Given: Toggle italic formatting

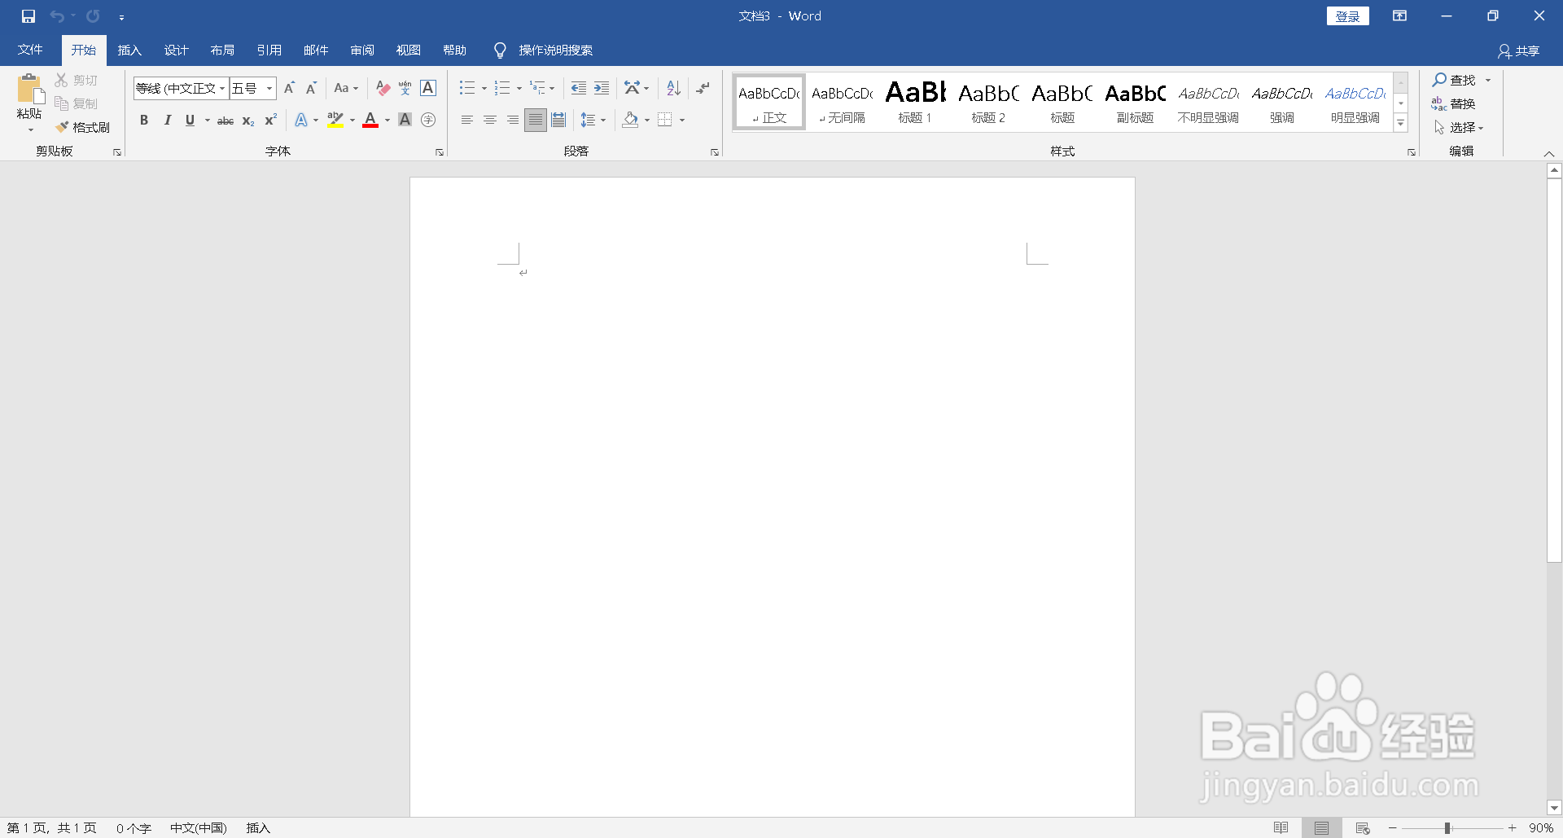Looking at the screenshot, I should pyautogui.click(x=167, y=121).
